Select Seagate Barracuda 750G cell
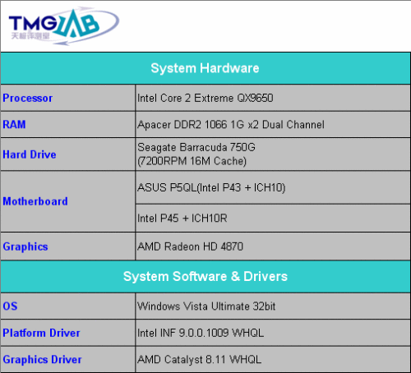Image resolution: width=411 pixels, height=373 pixels. 273,154
